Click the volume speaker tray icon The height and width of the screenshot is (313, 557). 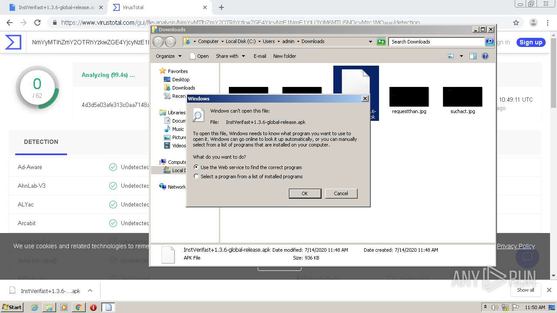click(x=494, y=307)
